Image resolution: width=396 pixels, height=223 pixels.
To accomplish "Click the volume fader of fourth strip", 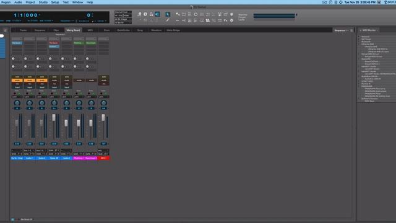I will tap(54, 117).
